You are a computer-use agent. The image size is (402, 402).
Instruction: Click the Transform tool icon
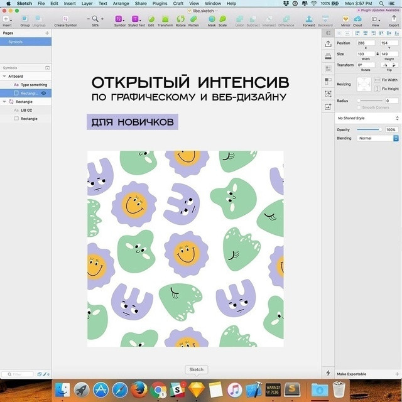pos(165,19)
